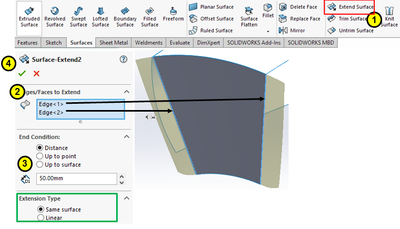The height and width of the screenshot is (229, 400).
Task: Select the Revolved Surface tool
Action: click(x=55, y=16)
